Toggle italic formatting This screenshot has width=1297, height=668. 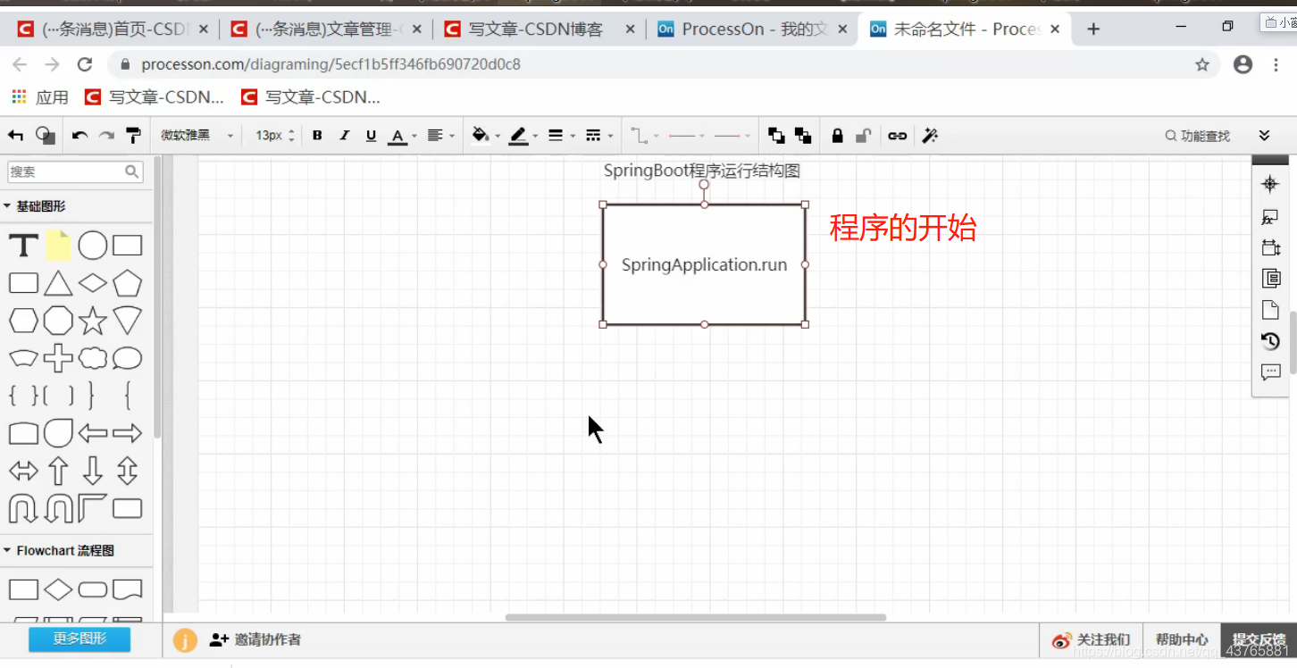(344, 135)
